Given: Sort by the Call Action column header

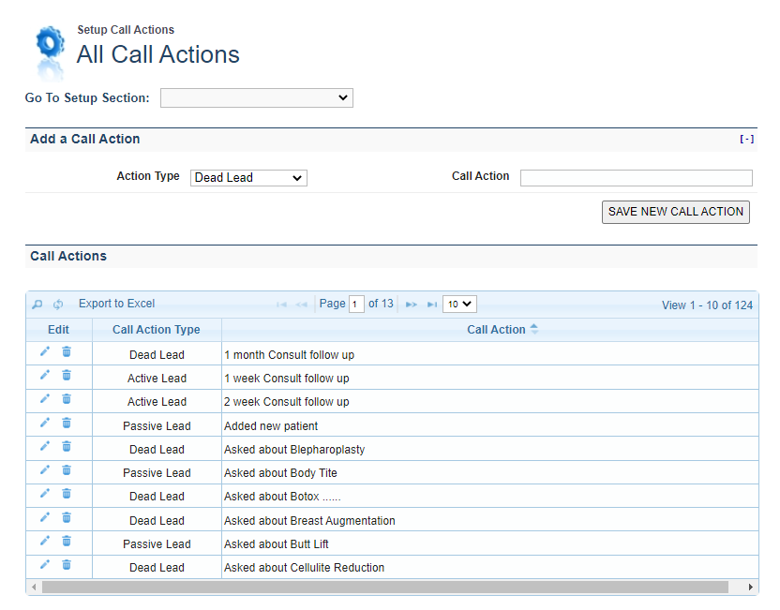Looking at the screenshot, I should tap(496, 330).
